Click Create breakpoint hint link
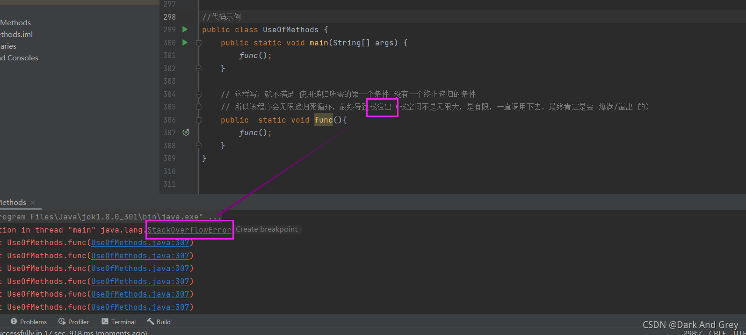Screen dimensions: 746x335 coord(267,229)
